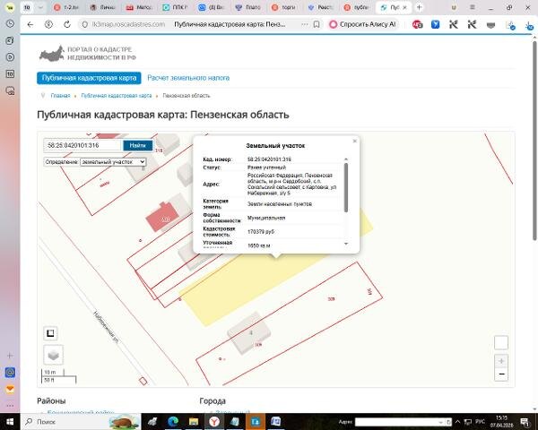Open the Yandex Browser extension red icon
538x430 pixels.
417,24
